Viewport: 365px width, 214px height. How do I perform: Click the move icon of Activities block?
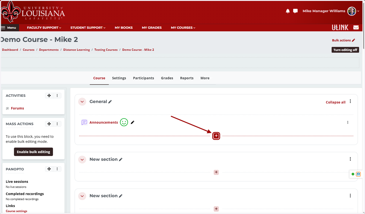(49, 95)
